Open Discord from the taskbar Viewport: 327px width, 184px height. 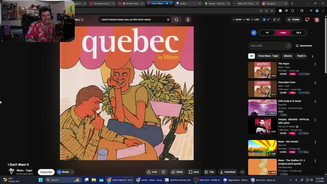[x=235, y=180]
